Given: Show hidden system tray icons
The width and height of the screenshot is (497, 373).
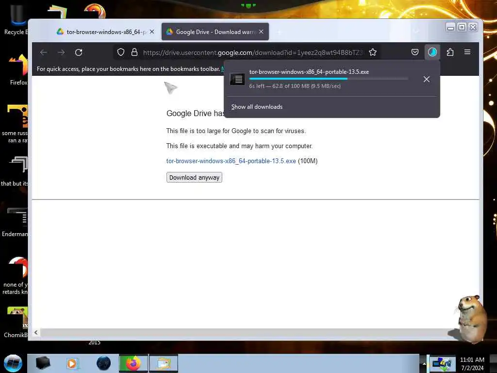Looking at the screenshot, I should tap(424, 364).
